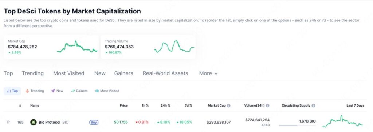Click the Buy button for Bio Protocol

click(x=94, y=123)
